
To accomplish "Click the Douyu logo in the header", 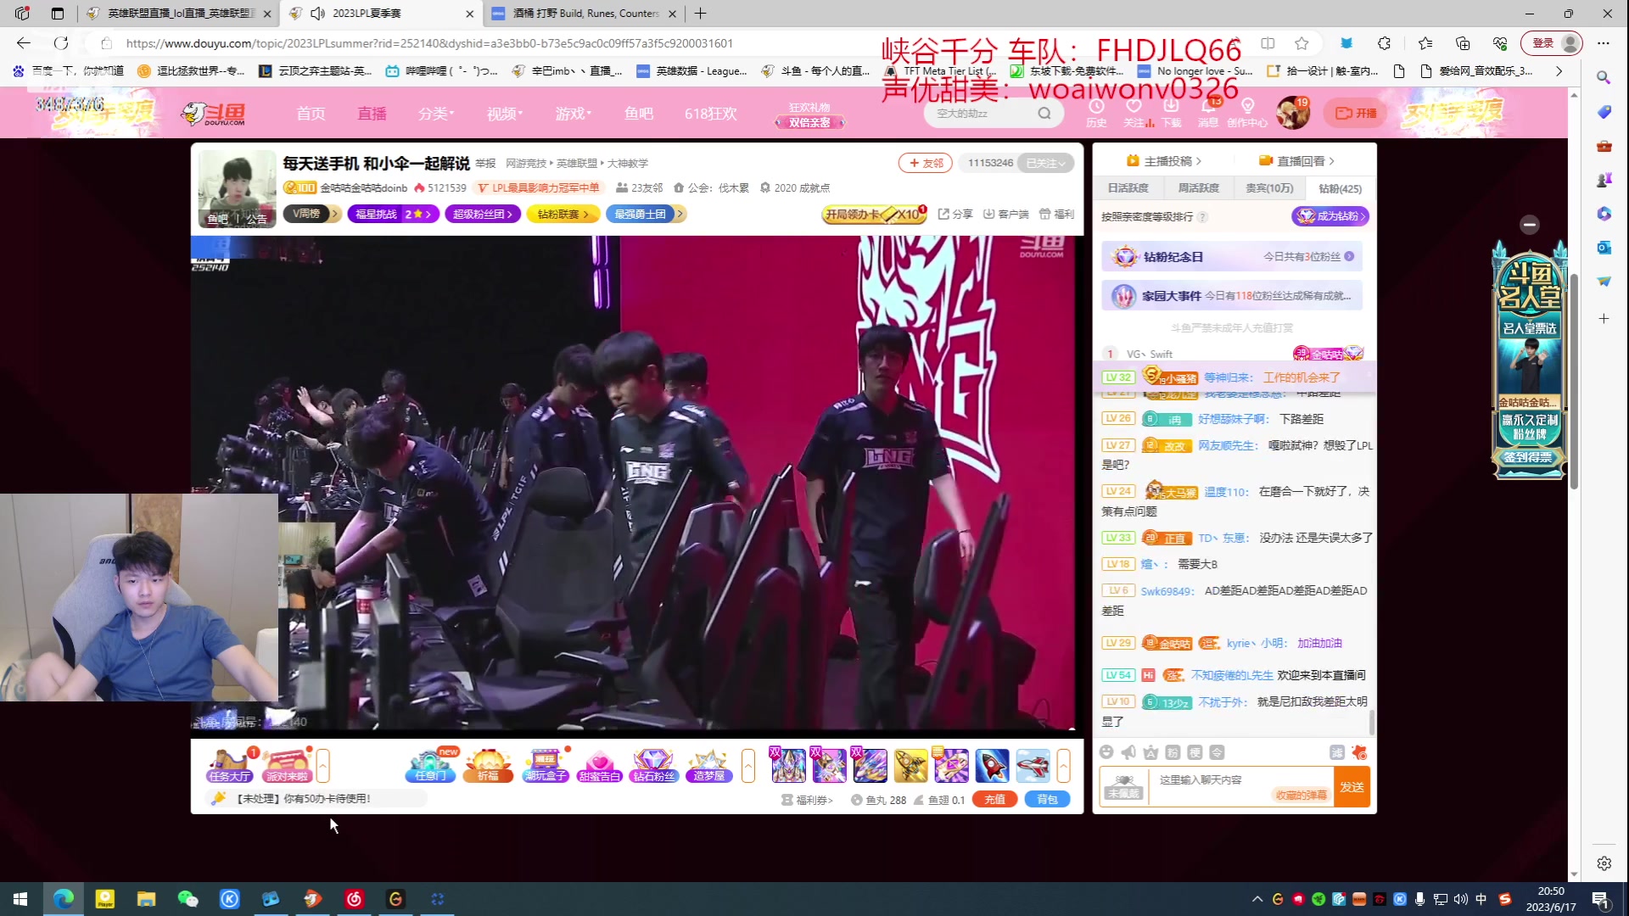I will pyautogui.click(x=212, y=113).
